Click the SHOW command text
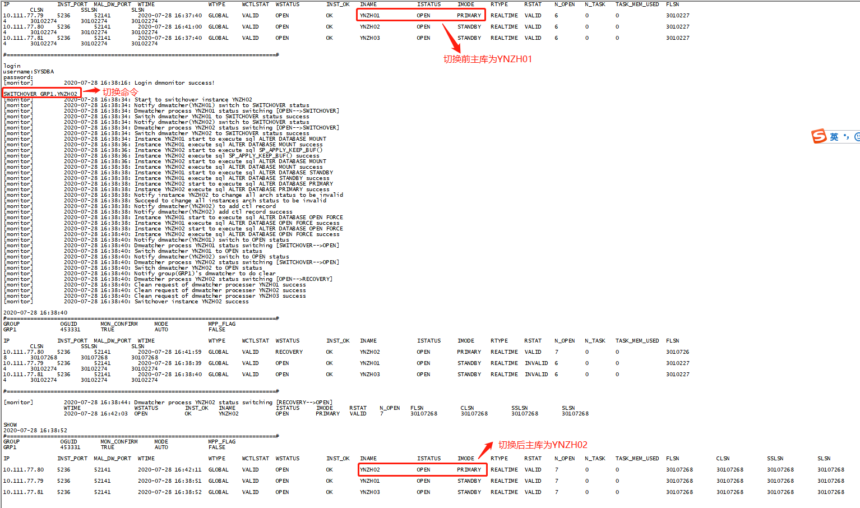Image resolution: width=860 pixels, height=508 pixels. point(10,425)
